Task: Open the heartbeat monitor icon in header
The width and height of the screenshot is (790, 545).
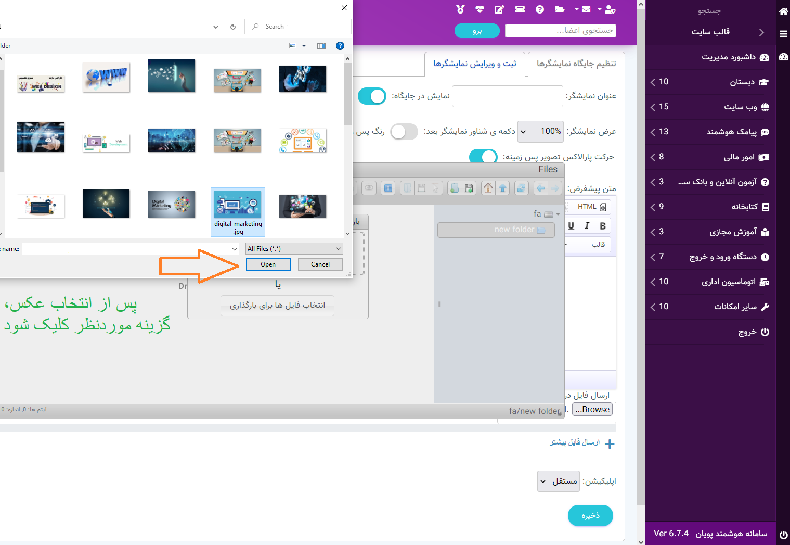Action: click(480, 9)
